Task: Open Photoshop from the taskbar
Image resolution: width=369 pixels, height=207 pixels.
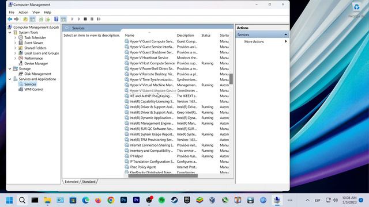Action: point(123,200)
